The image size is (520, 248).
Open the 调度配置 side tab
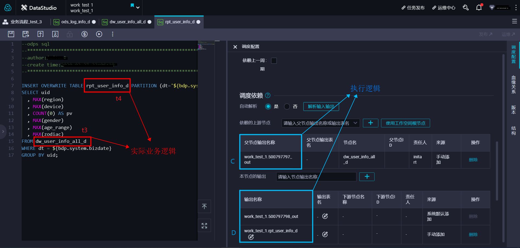(x=513, y=54)
